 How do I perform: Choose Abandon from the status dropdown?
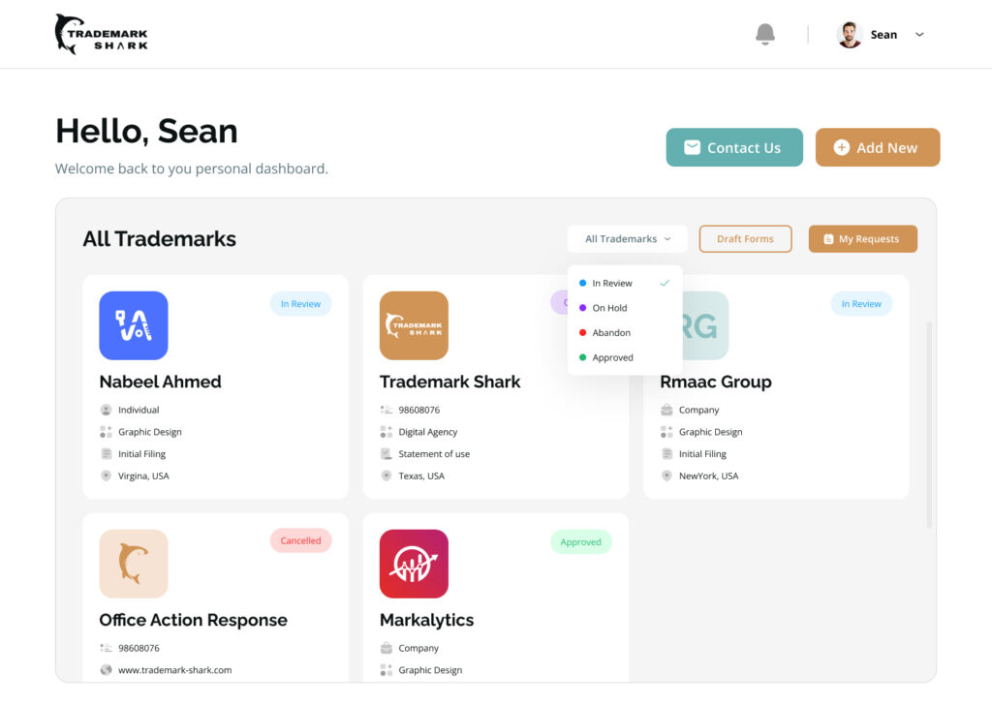[611, 333]
